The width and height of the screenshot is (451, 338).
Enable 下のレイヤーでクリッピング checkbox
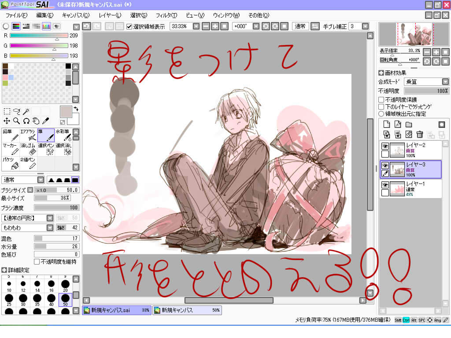click(381, 107)
